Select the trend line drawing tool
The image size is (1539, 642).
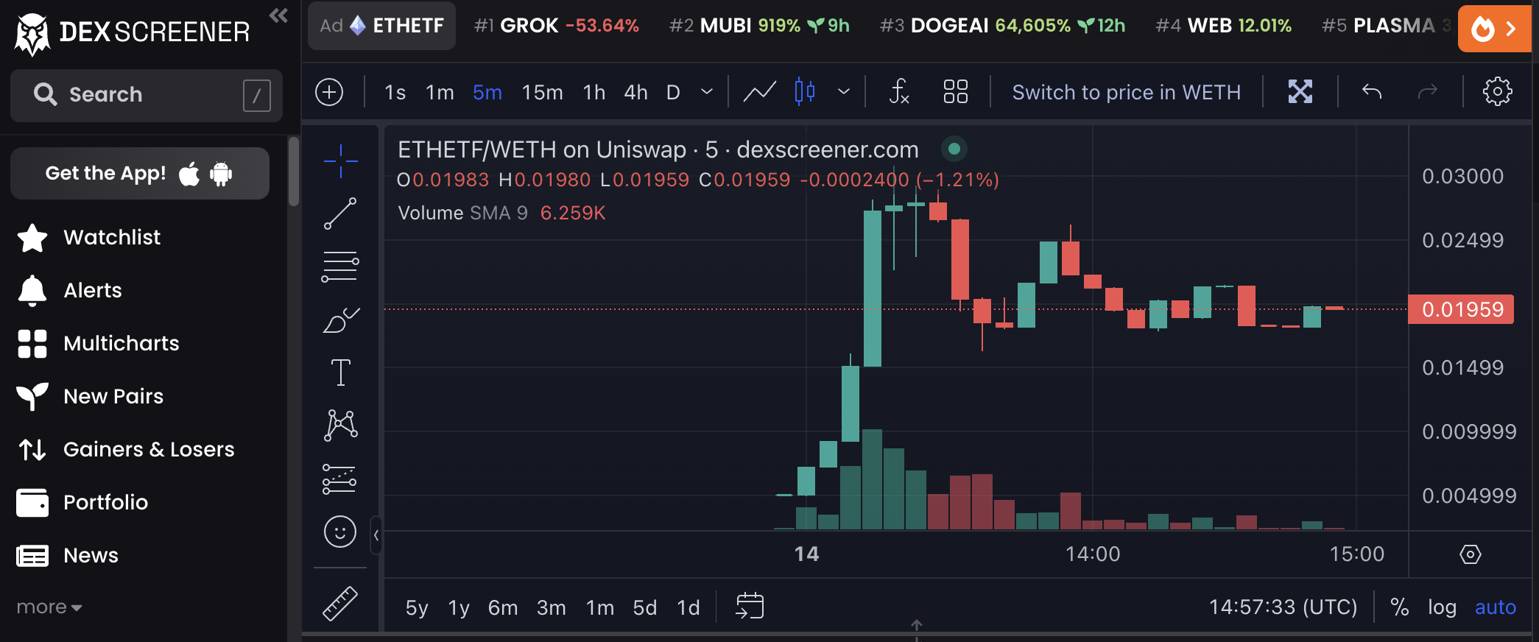pyautogui.click(x=341, y=214)
